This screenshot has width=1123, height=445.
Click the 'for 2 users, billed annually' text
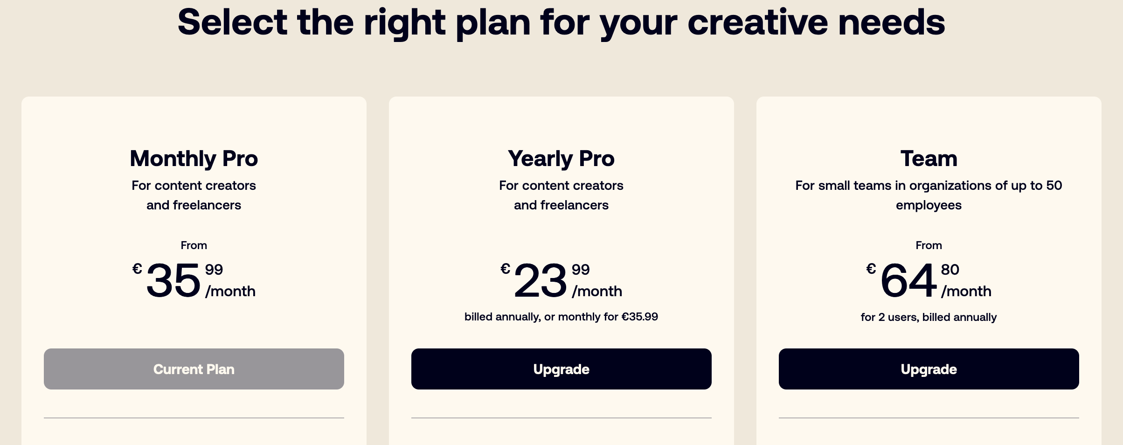pyautogui.click(x=929, y=317)
